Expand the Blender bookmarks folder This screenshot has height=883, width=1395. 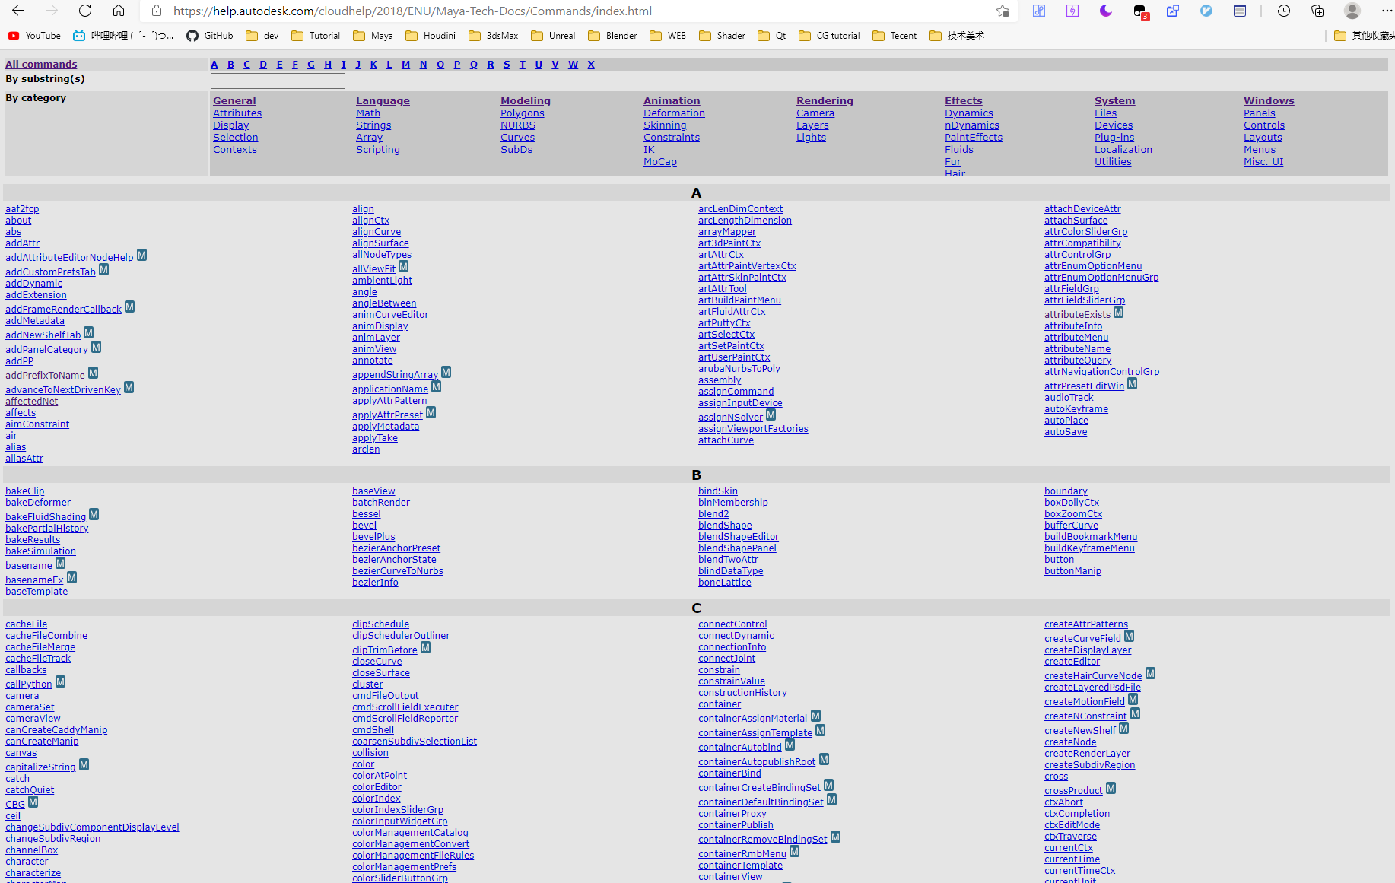coord(612,36)
